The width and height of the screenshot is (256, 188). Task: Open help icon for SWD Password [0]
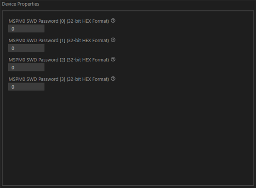[113, 21]
